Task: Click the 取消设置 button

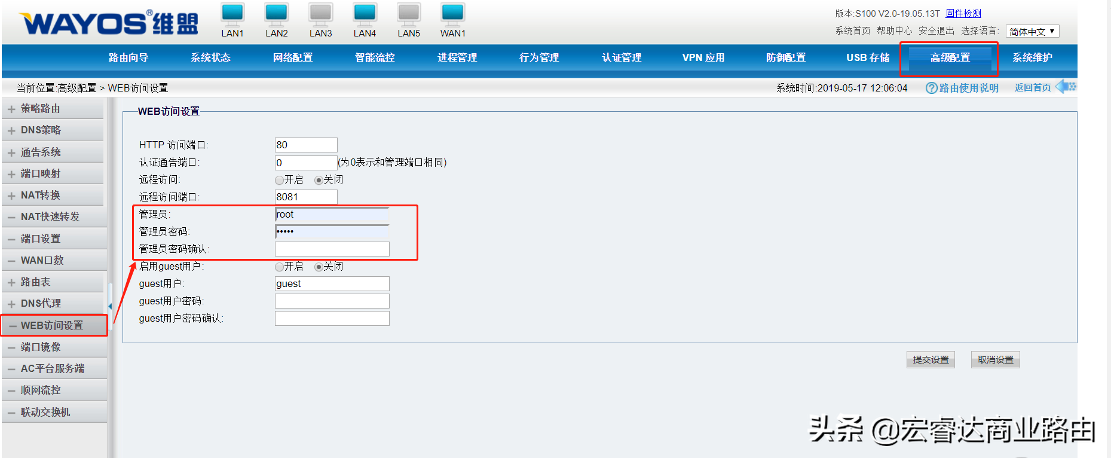Action: 995,359
